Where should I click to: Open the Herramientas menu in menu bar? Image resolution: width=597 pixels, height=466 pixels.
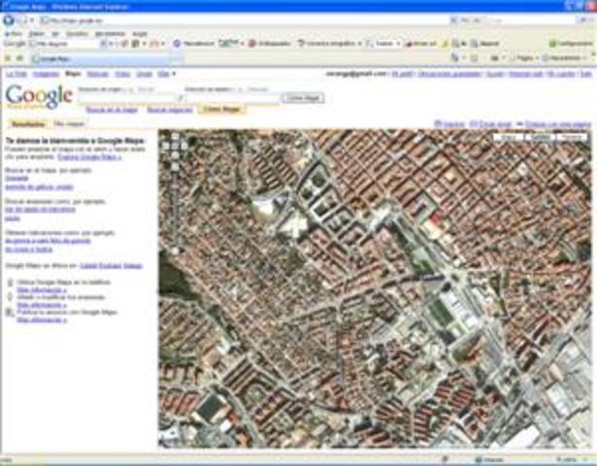pos(110,34)
